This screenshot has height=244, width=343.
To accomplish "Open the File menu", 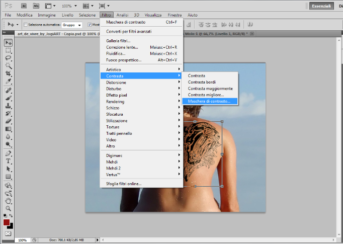I will pyautogui.click(x=8, y=15).
